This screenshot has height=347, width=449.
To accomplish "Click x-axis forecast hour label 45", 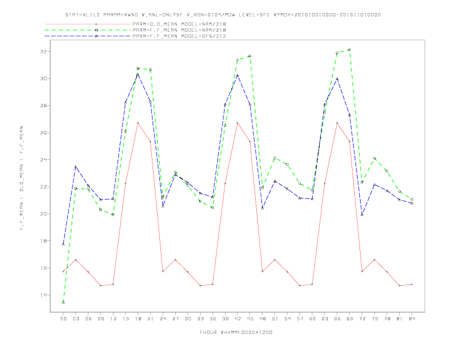I will (250, 319).
